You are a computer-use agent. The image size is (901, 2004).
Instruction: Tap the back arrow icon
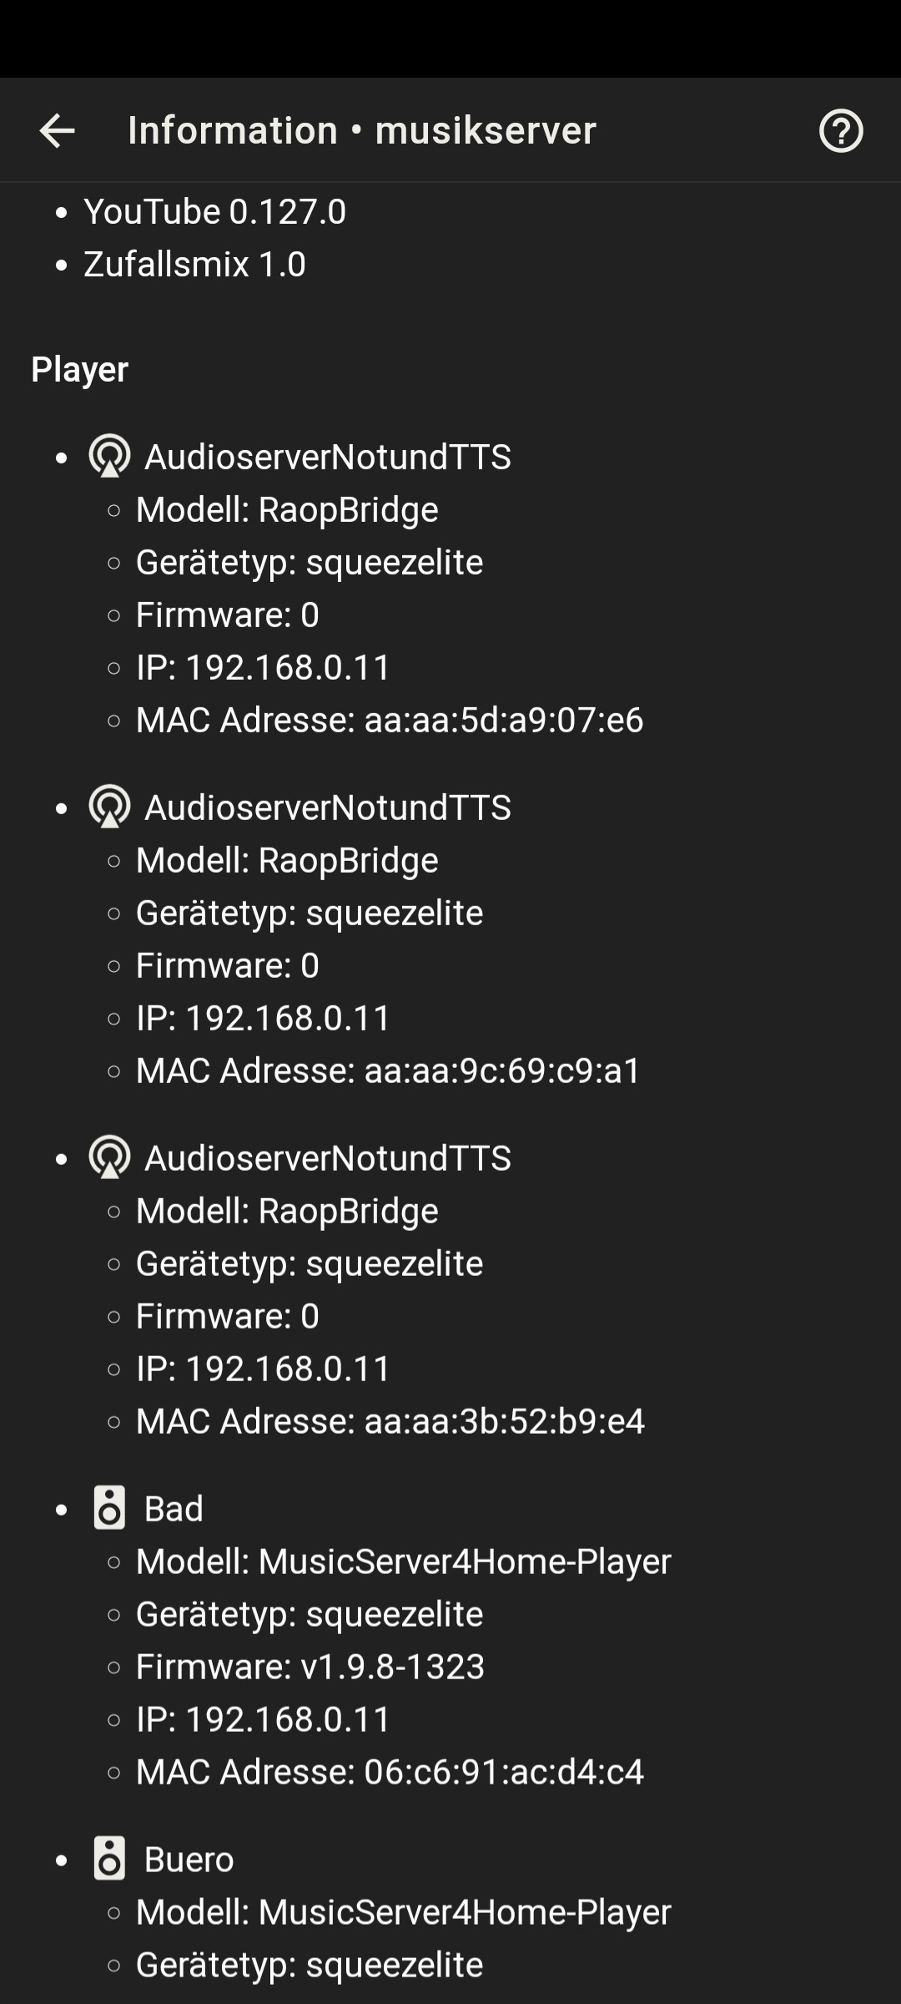point(57,131)
